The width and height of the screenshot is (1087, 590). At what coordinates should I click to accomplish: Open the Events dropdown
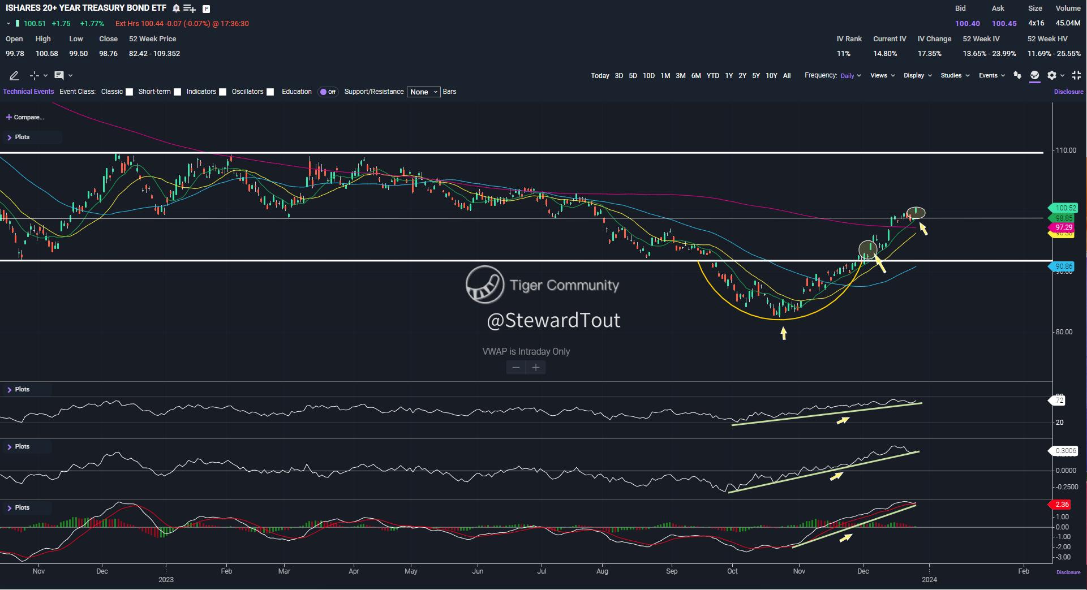click(x=992, y=75)
